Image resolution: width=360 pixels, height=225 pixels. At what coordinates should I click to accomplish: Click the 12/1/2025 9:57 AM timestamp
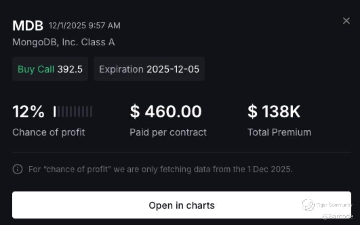tap(85, 26)
